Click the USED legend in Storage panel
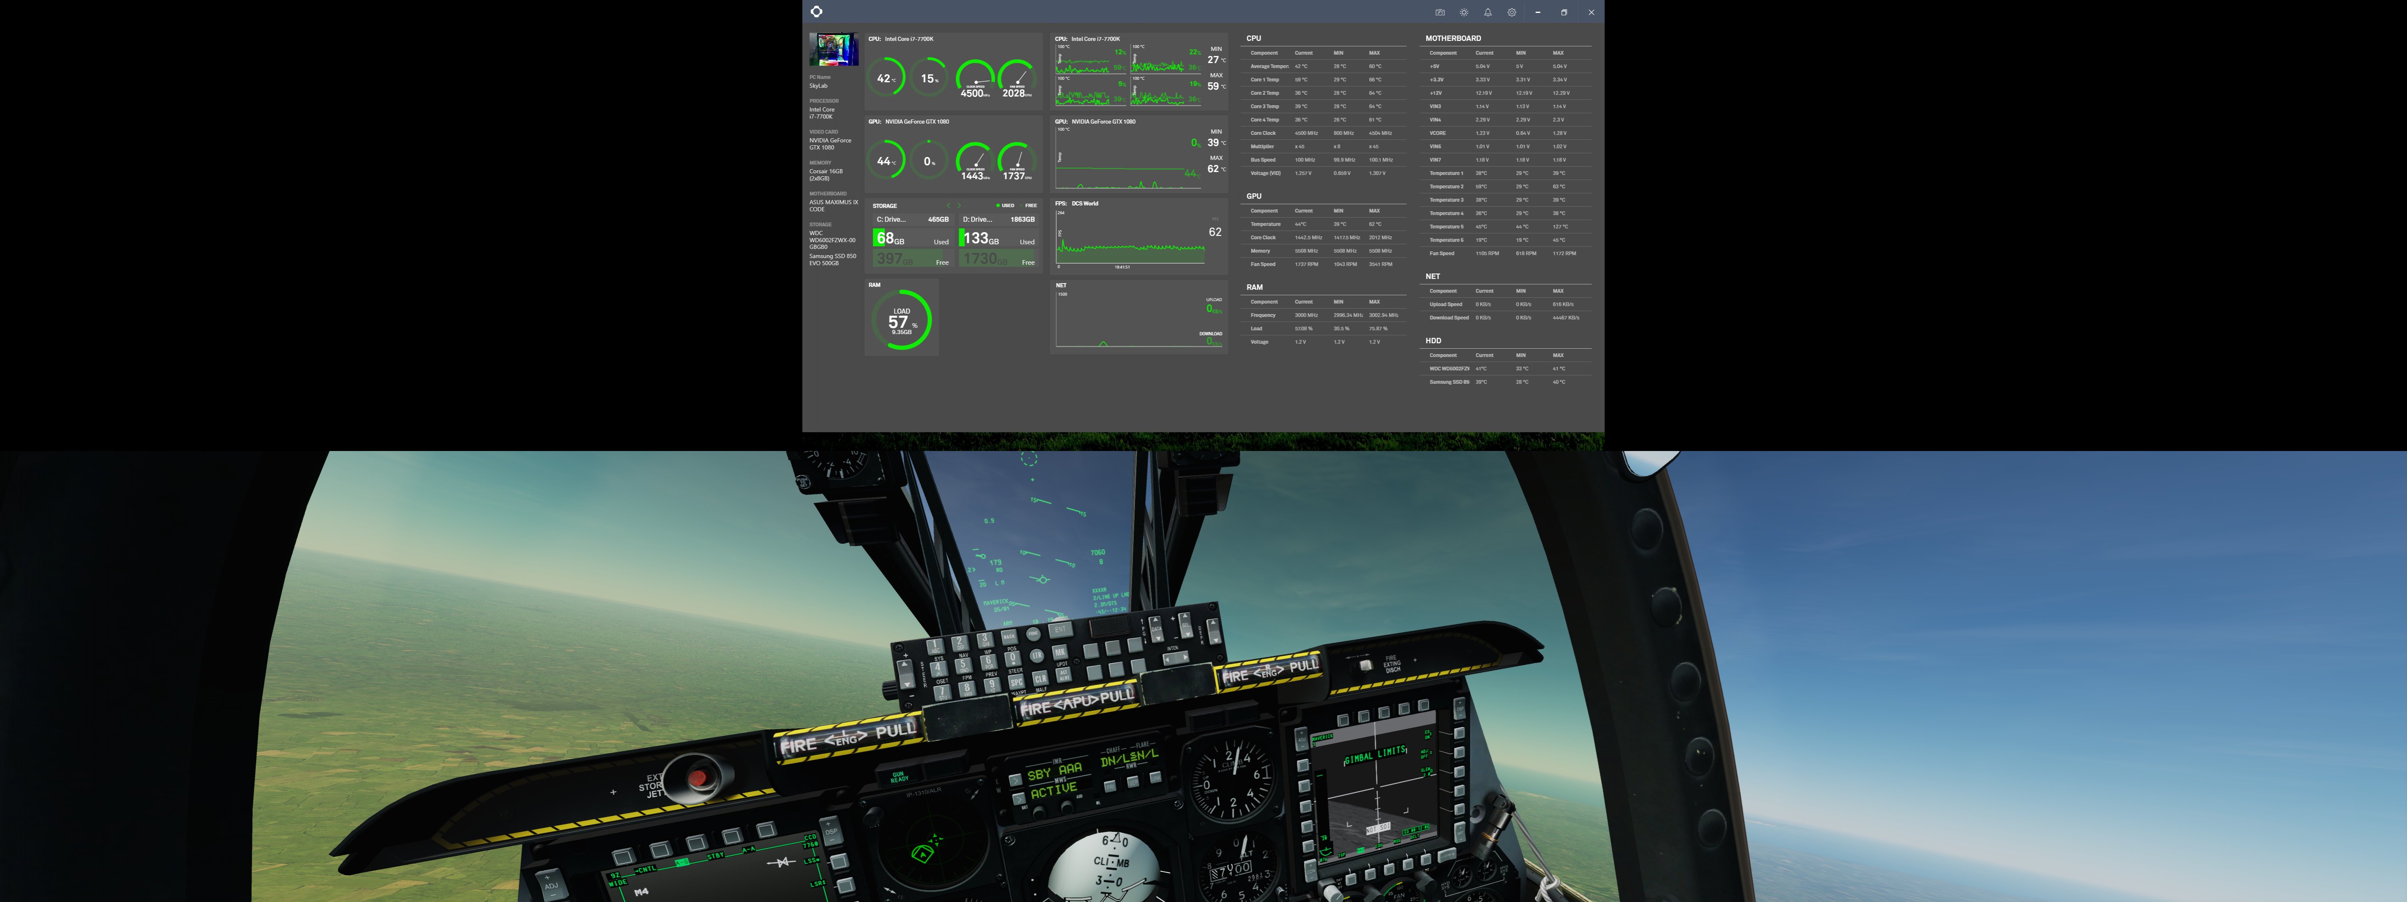 (x=1006, y=205)
